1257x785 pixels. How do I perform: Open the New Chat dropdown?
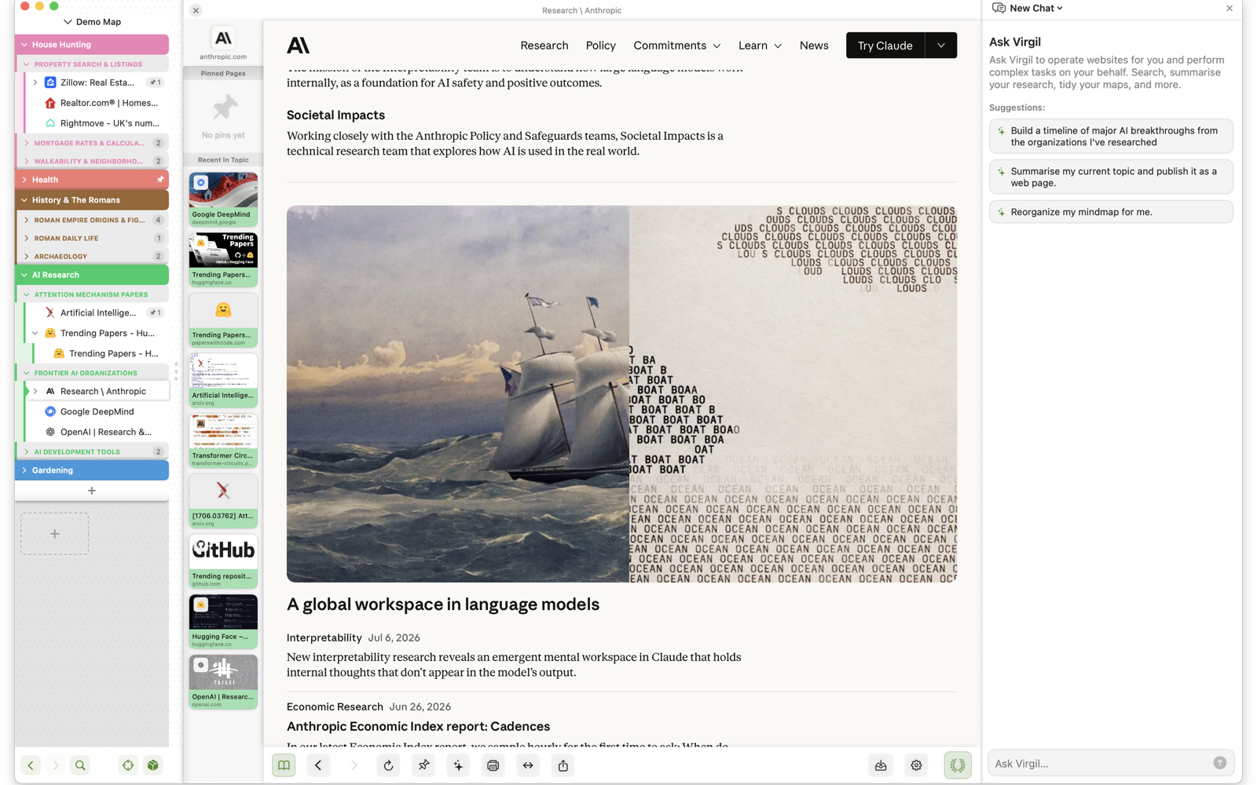pyautogui.click(x=1035, y=8)
